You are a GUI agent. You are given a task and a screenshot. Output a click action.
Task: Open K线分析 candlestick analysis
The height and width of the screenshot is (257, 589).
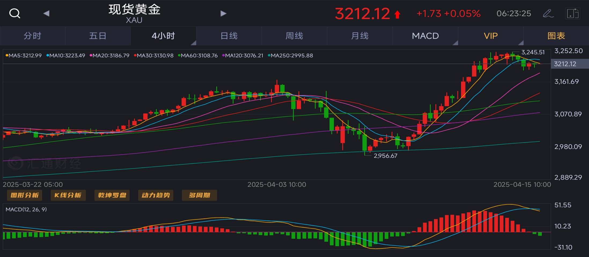point(68,195)
